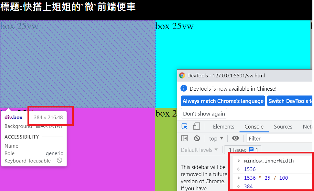The image size is (314, 191).
Task: Expand the 1536 * 25 / 100 entry
Action: 239,178
